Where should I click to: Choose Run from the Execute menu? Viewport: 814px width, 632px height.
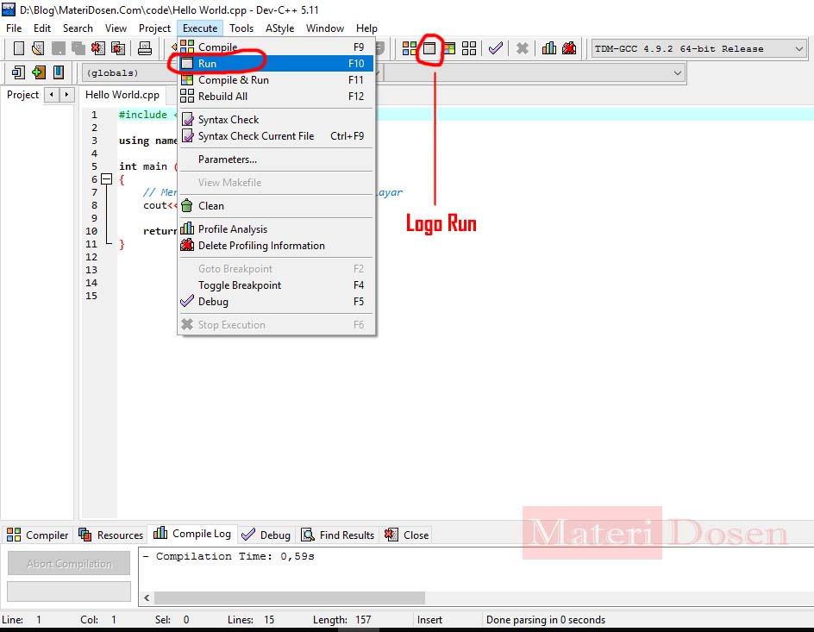click(x=276, y=63)
